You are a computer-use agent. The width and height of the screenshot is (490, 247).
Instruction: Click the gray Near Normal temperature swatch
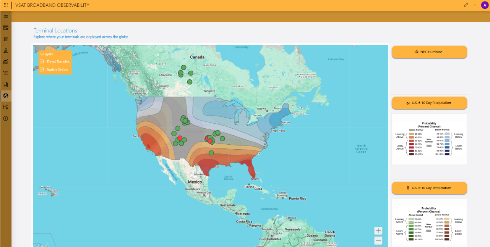[429, 231]
